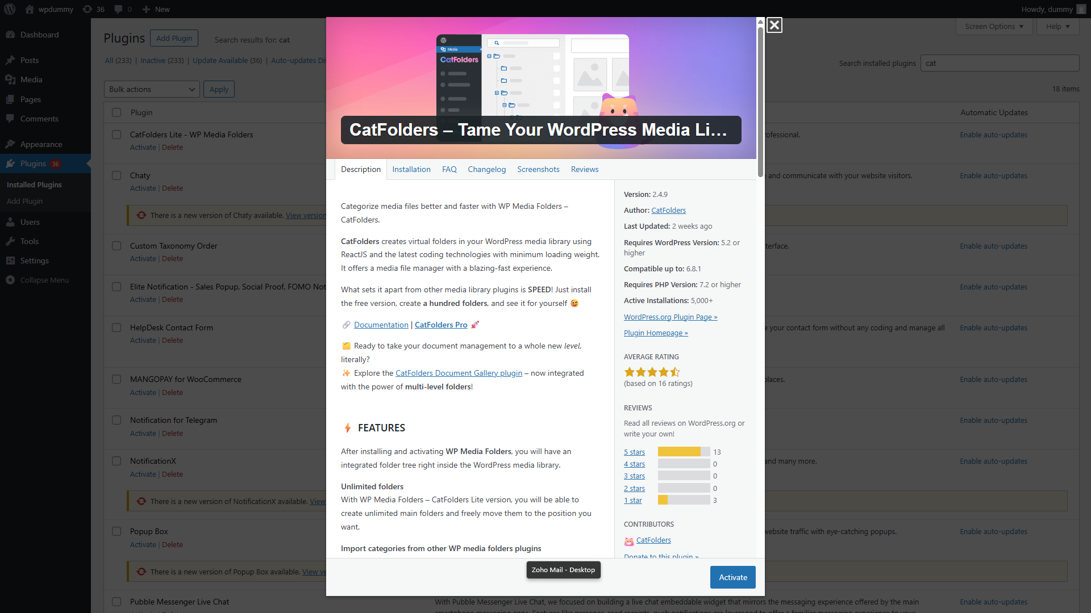The image size is (1091, 613).
Task: Open the CatFolders Pro link
Action: pyautogui.click(x=441, y=325)
